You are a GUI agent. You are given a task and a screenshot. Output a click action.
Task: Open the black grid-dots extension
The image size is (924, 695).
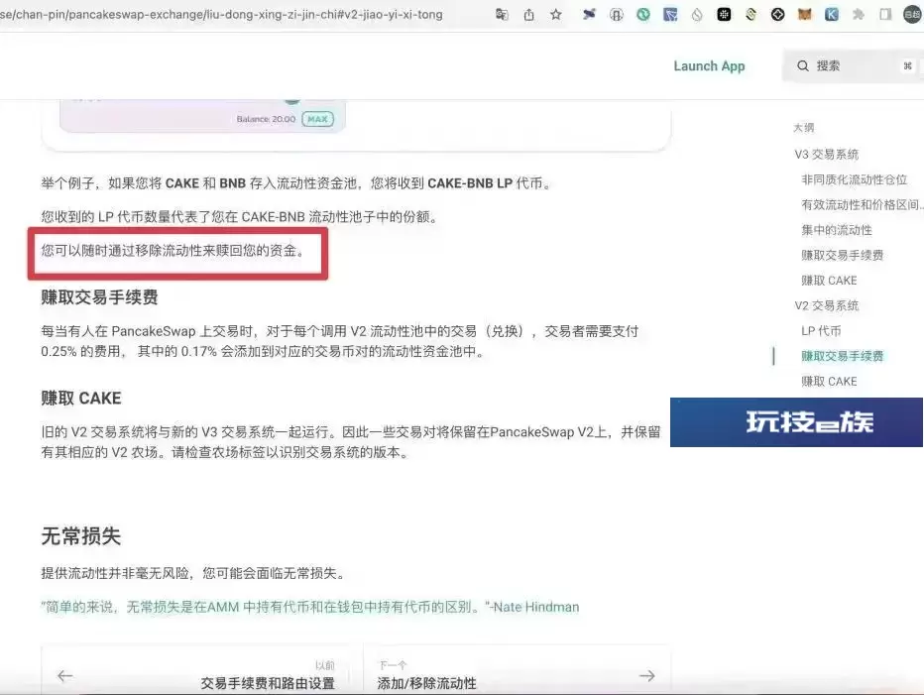[x=724, y=14]
